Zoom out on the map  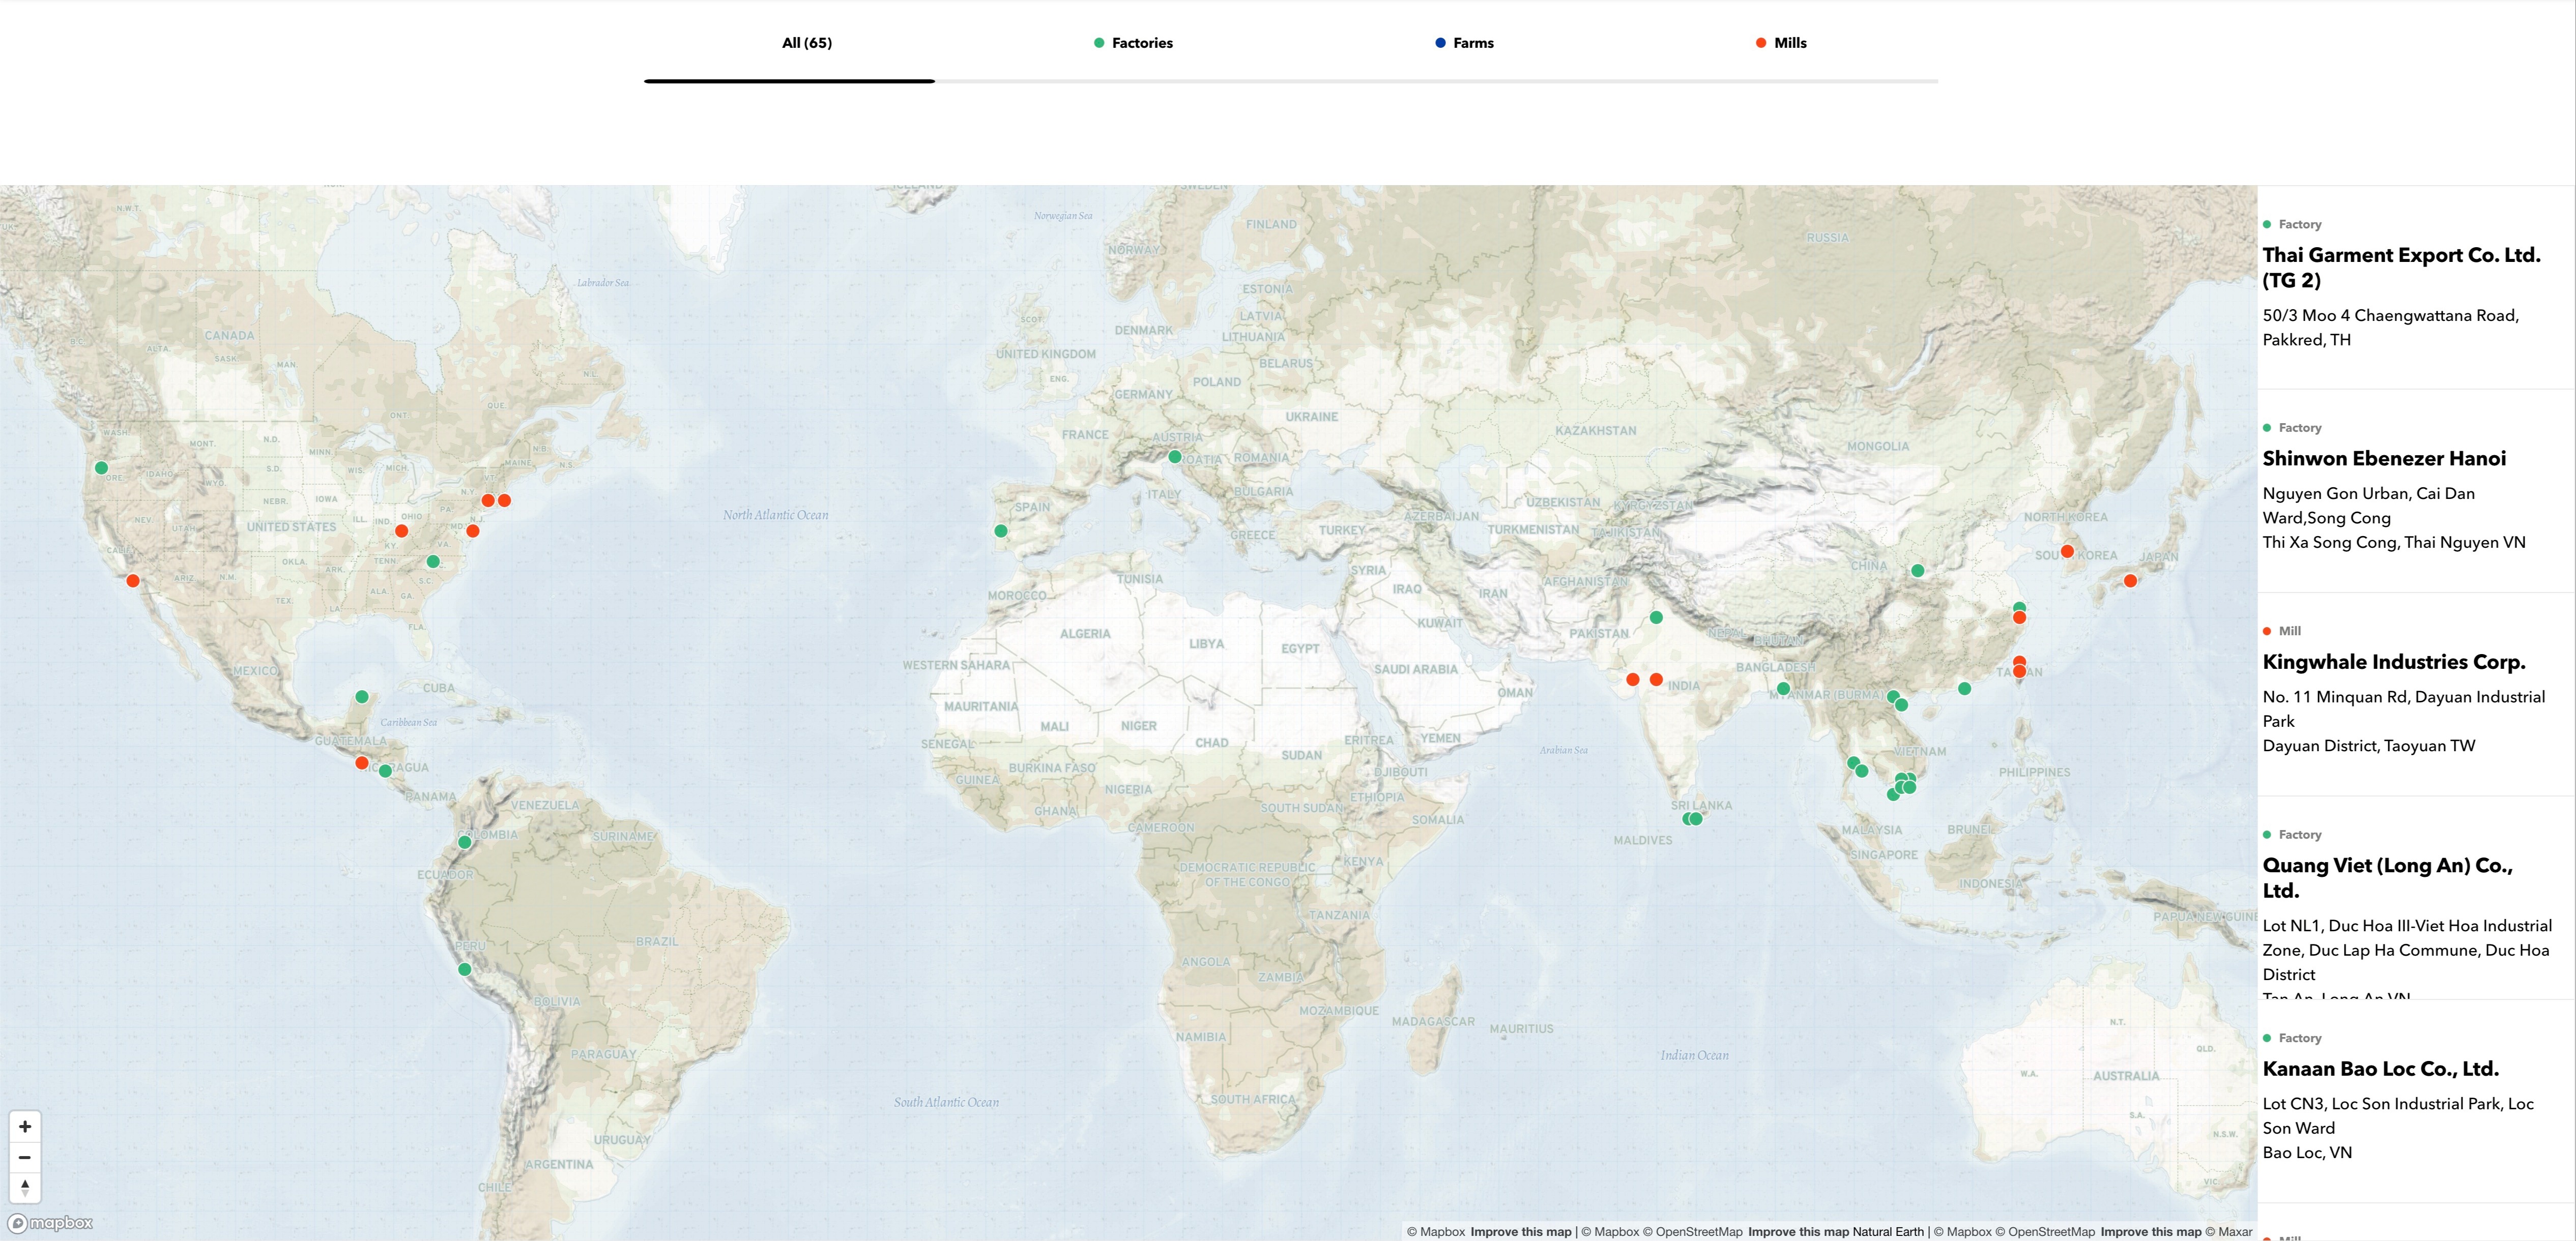(x=25, y=1157)
